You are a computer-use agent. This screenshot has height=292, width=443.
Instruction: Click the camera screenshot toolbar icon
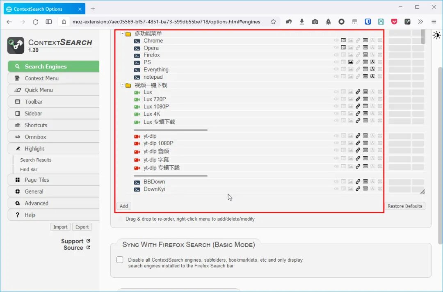(315, 22)
